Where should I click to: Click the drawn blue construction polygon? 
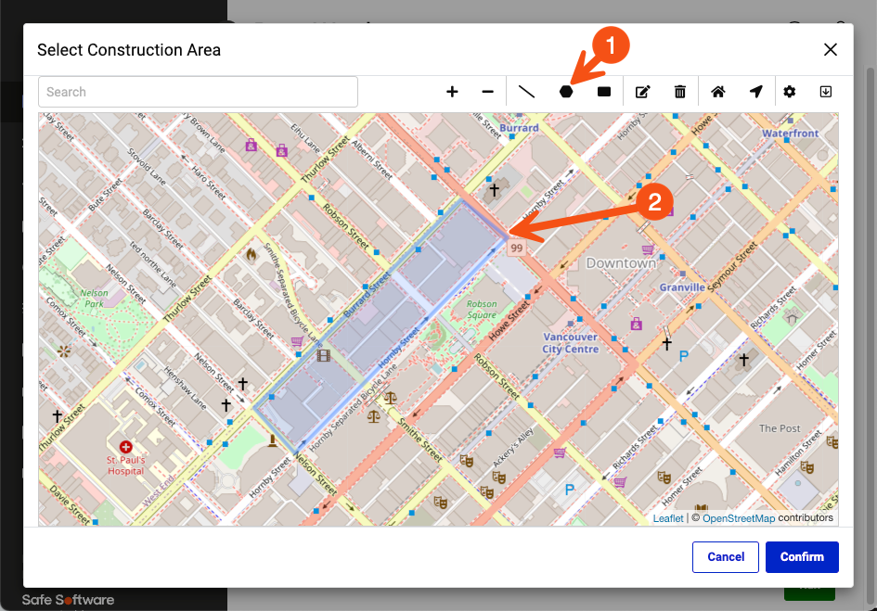[x=380, y=327]
